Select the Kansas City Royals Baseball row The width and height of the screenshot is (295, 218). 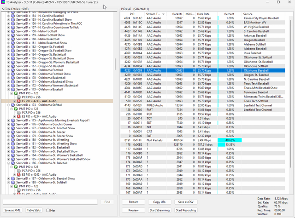pos(202,18)
